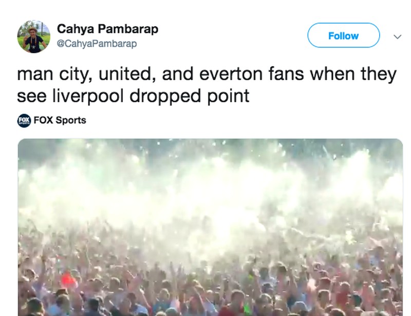Select the FOX Sports source label

coord(60,120)
